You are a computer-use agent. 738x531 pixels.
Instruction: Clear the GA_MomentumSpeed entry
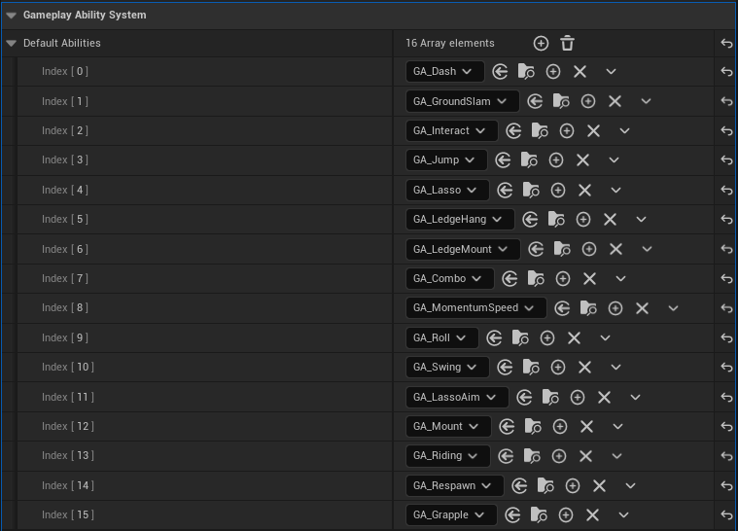(642, 308)
